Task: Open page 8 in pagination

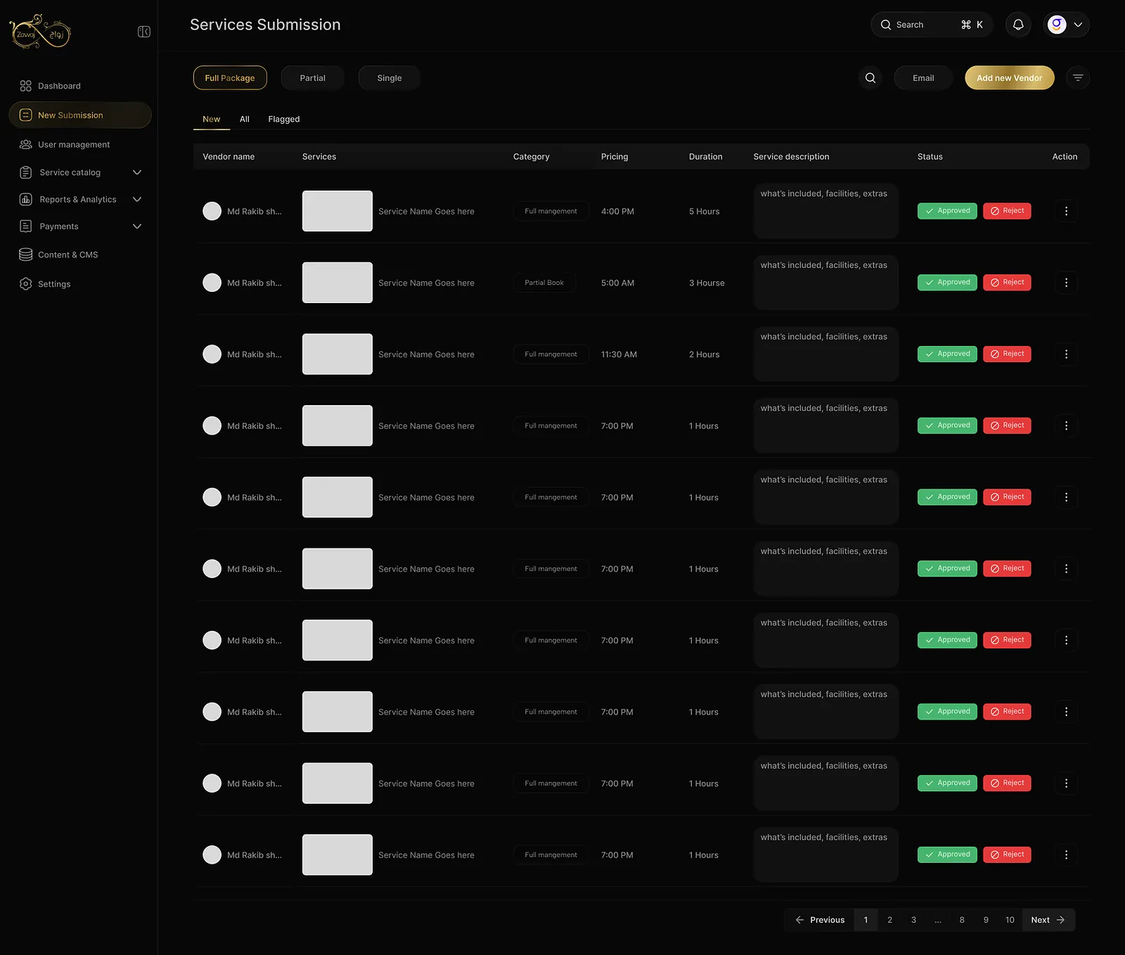Action: point(962,920)
